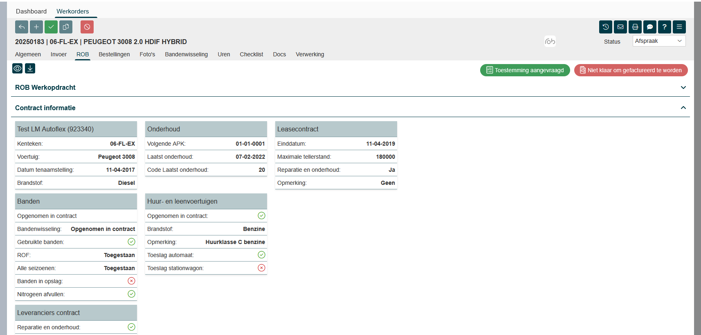The height and width of the screenshot is (335, 701).
Task: Click the envelope email icon
Action: click(x=620, y=27)
